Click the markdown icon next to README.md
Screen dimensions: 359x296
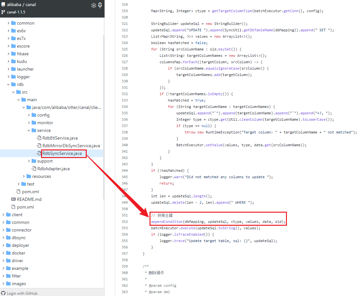pyautogui.click(x=15, y=199)
